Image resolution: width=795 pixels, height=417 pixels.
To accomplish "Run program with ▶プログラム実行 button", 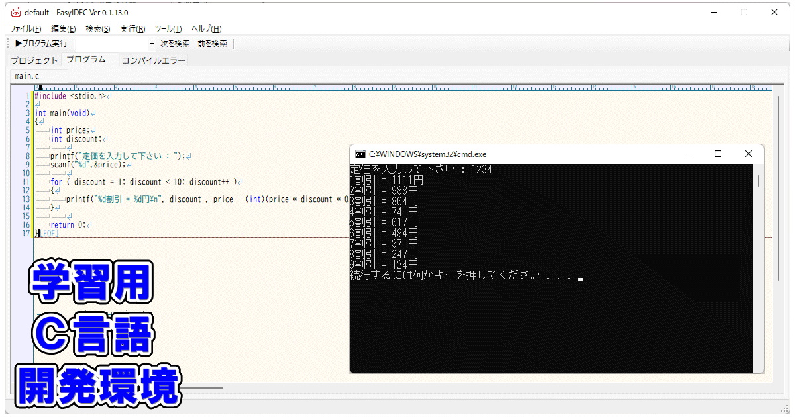I will coord(41,44).
